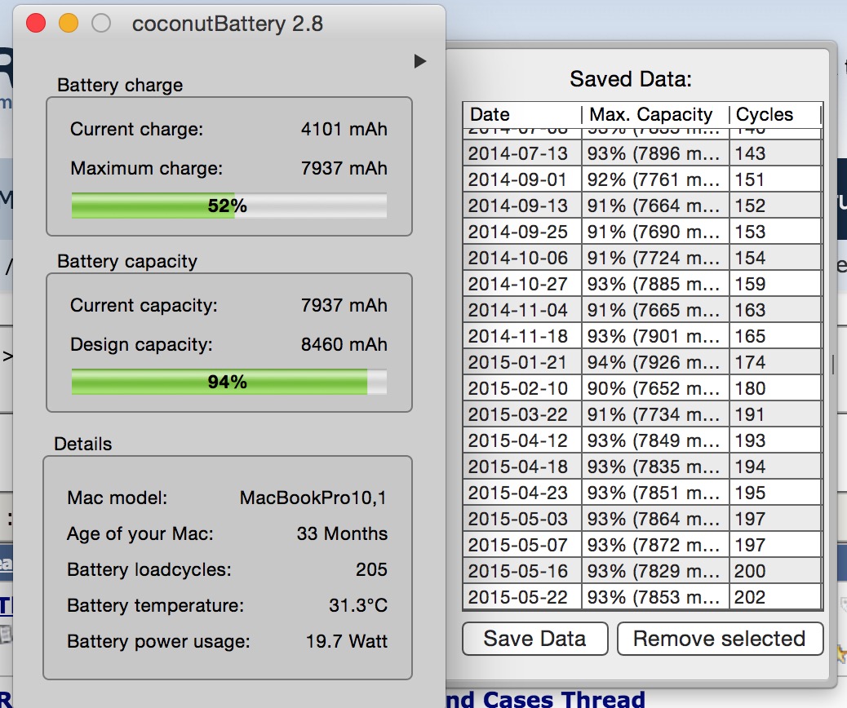Select the 2014-09-13 saved data row
Viewport: 847px width, 708px height.
(x=642, y=206)
